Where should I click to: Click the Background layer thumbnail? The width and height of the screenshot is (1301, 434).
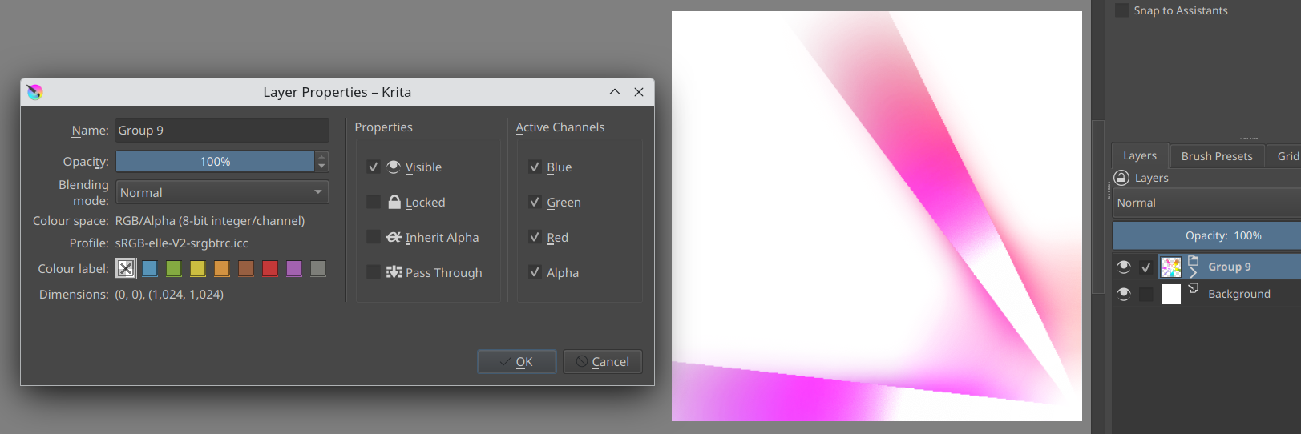click(1171, 294)
